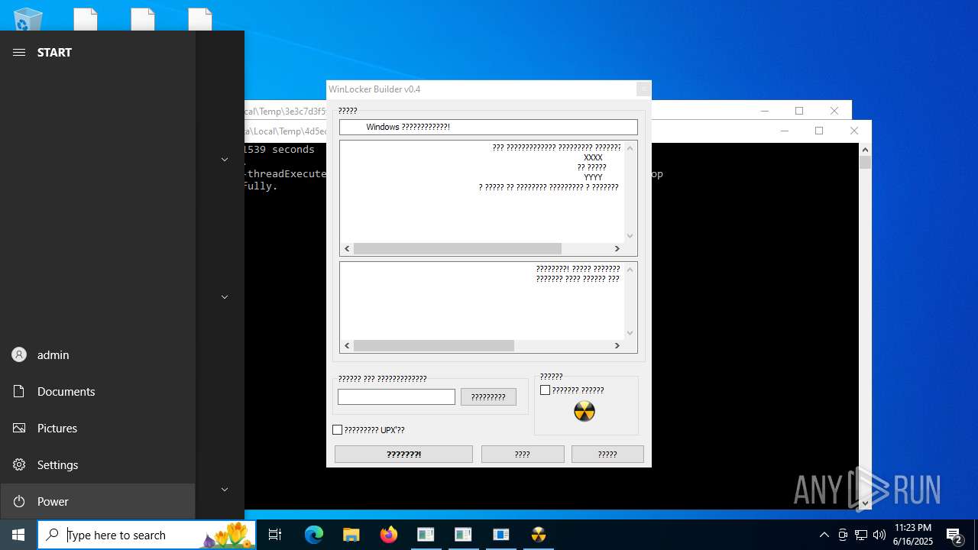Launch Firefox from the taskbar
Viewport: 978px width, 550px height.
point(389,535)
